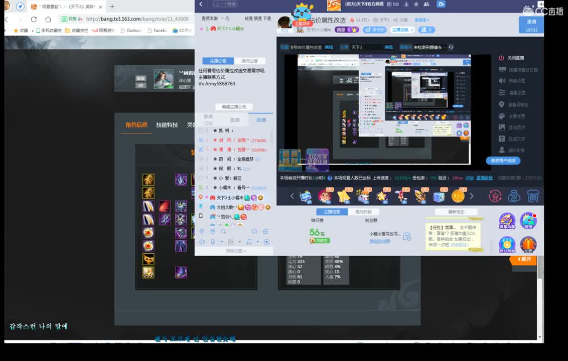This screenshot has width=568, height=361.
Task: Open the monitor-icon capture option under 关闭直播
Action: coord(518,70)
